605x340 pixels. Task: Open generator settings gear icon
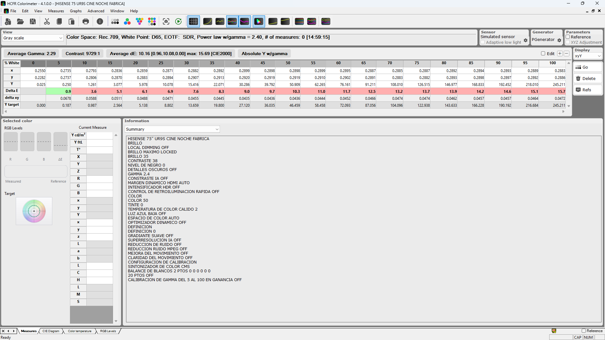click(x=559, y=40)
